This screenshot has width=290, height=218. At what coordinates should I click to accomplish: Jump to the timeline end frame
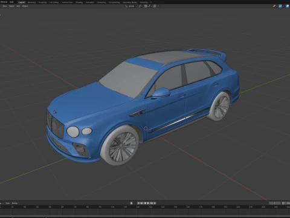tap(155, 203)
